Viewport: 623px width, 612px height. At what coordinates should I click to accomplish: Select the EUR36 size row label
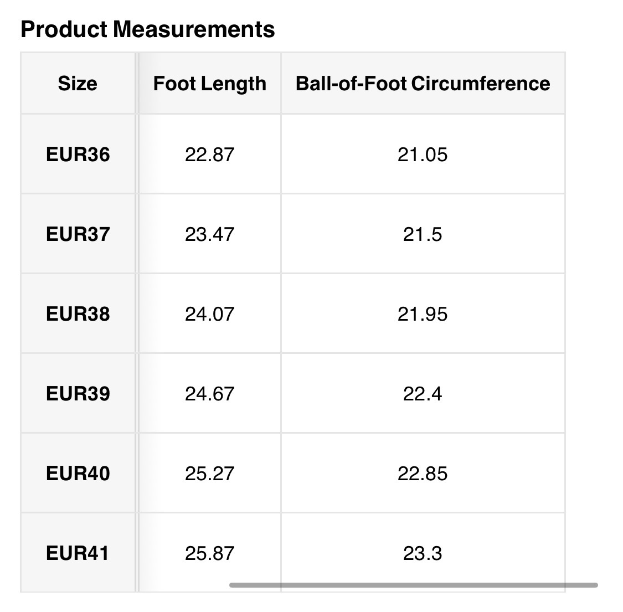pyautogui.click(x=78, y=155)
